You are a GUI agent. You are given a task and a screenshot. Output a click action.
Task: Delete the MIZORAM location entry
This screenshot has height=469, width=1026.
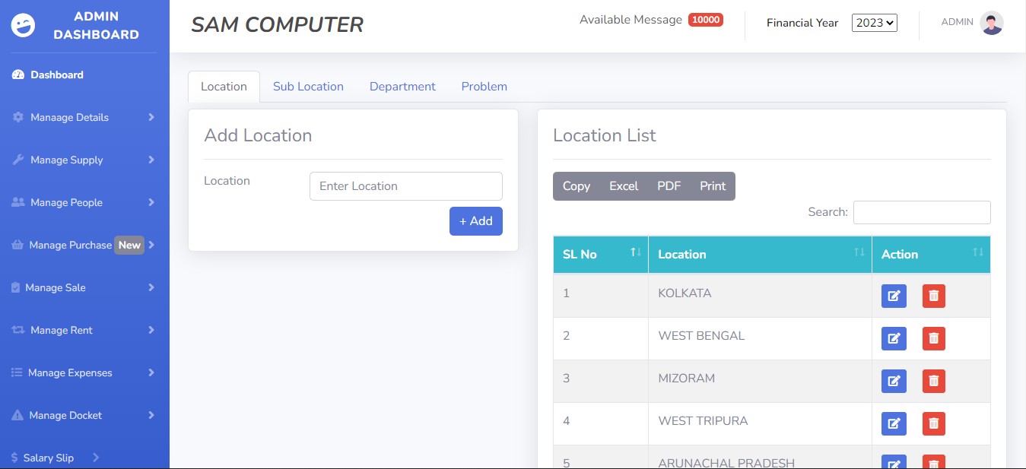pyautogui.click(x=933, y=381)
